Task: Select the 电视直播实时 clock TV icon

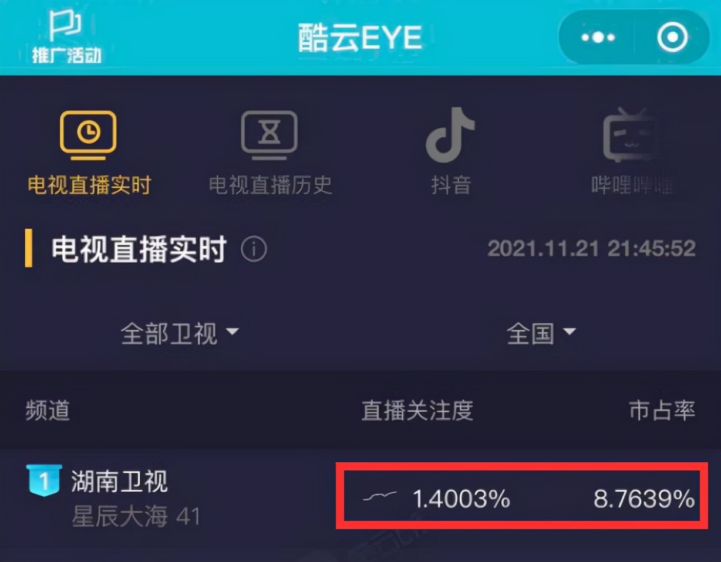Action: [x=88, y=135]
